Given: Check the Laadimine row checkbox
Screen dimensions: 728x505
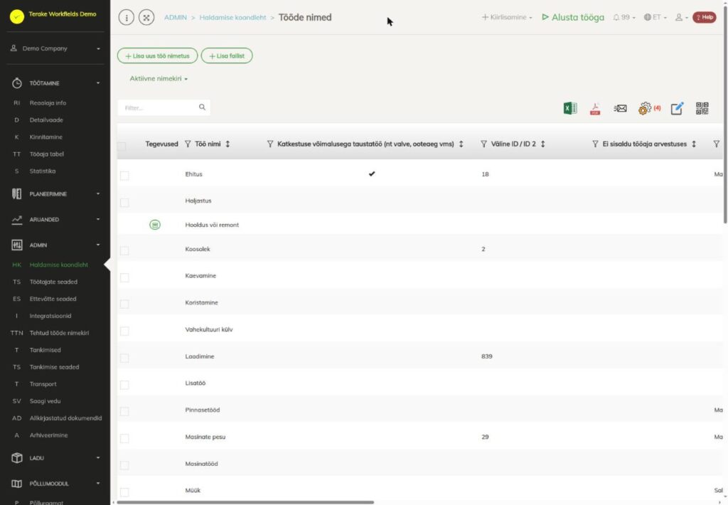Looking at the screenshot, I should pos(124,358).
